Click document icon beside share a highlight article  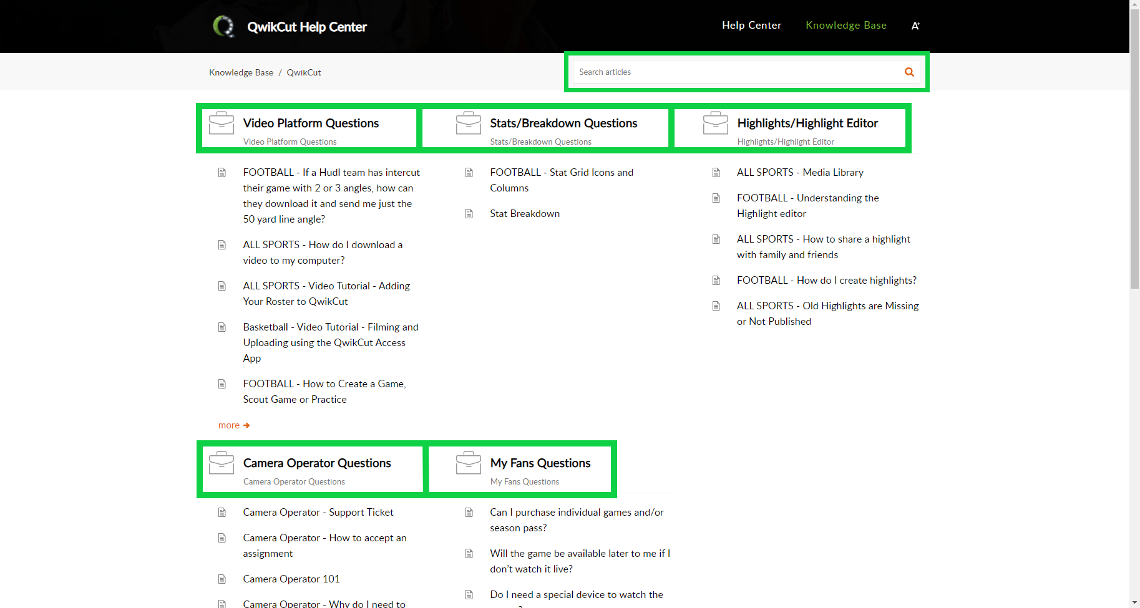click(716, 239)
